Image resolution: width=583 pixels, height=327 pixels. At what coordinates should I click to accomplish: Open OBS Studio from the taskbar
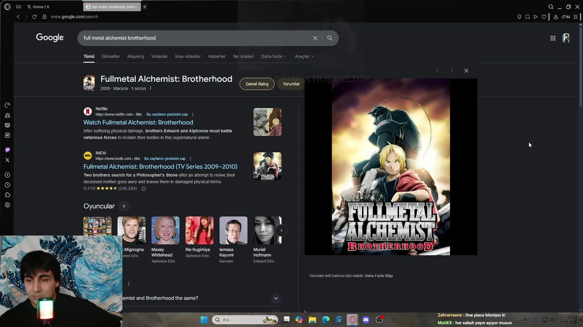click(x=379, y=320)
